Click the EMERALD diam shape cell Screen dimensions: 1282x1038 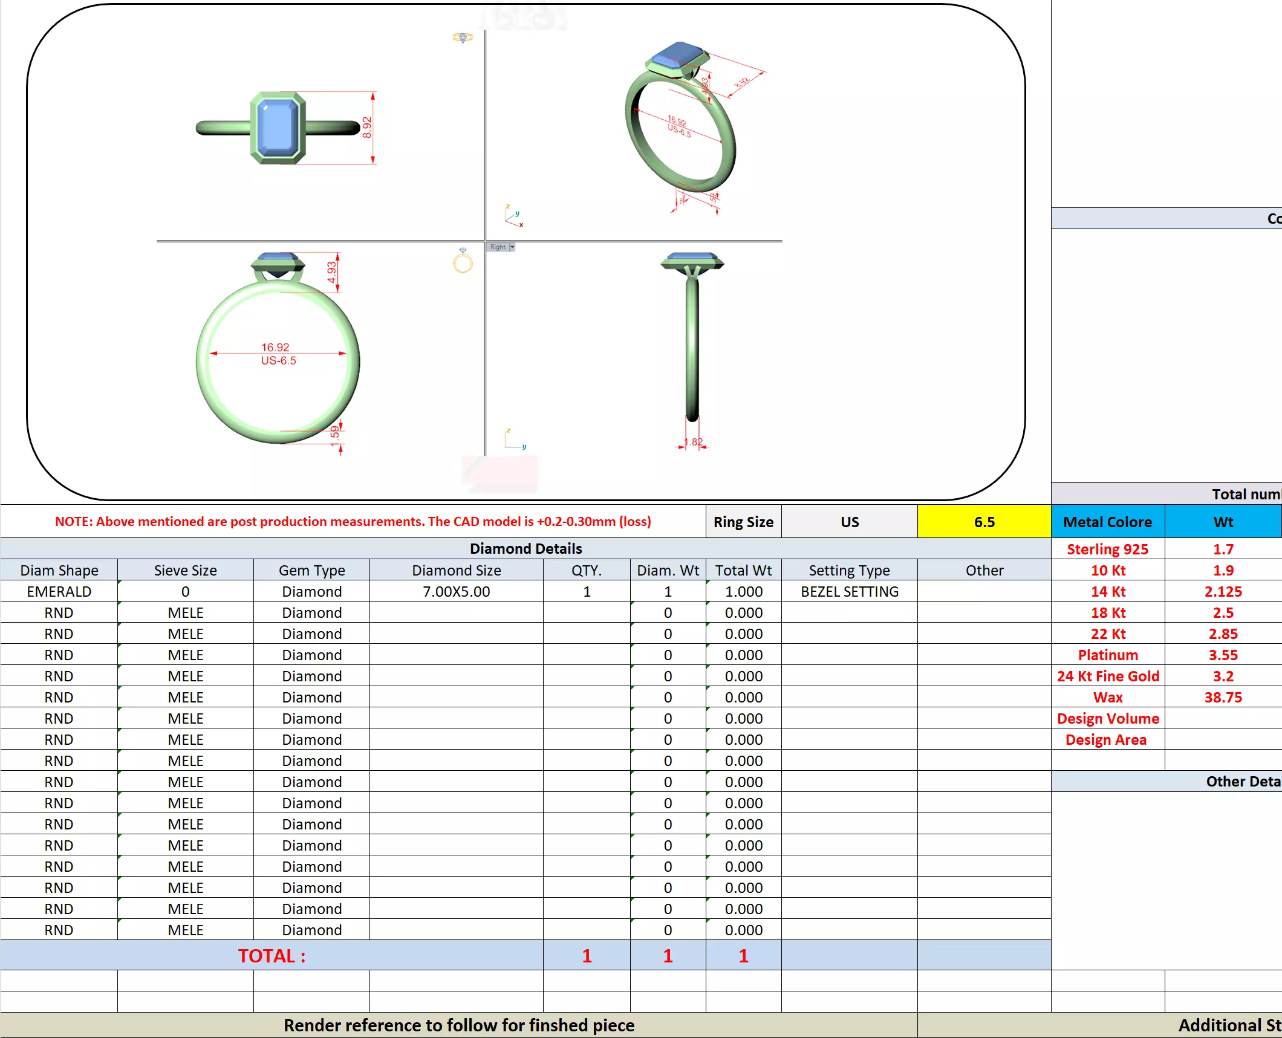click(59, 591)
